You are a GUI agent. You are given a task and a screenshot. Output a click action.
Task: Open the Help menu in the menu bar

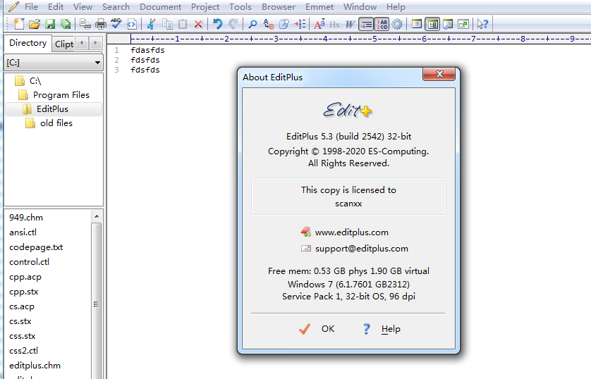(396, 7)
